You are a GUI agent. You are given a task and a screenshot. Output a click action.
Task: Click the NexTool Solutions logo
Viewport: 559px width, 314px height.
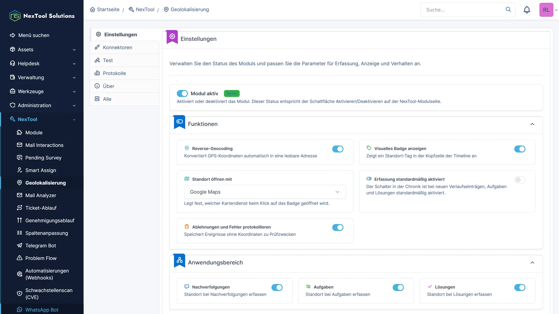[42, 16]
